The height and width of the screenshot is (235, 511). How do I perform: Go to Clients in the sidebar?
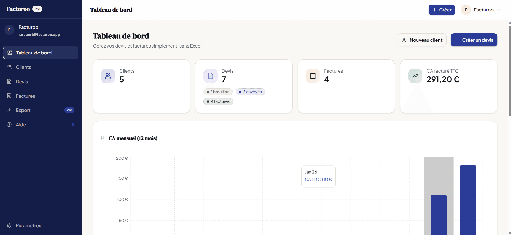[x=24, y=67]
